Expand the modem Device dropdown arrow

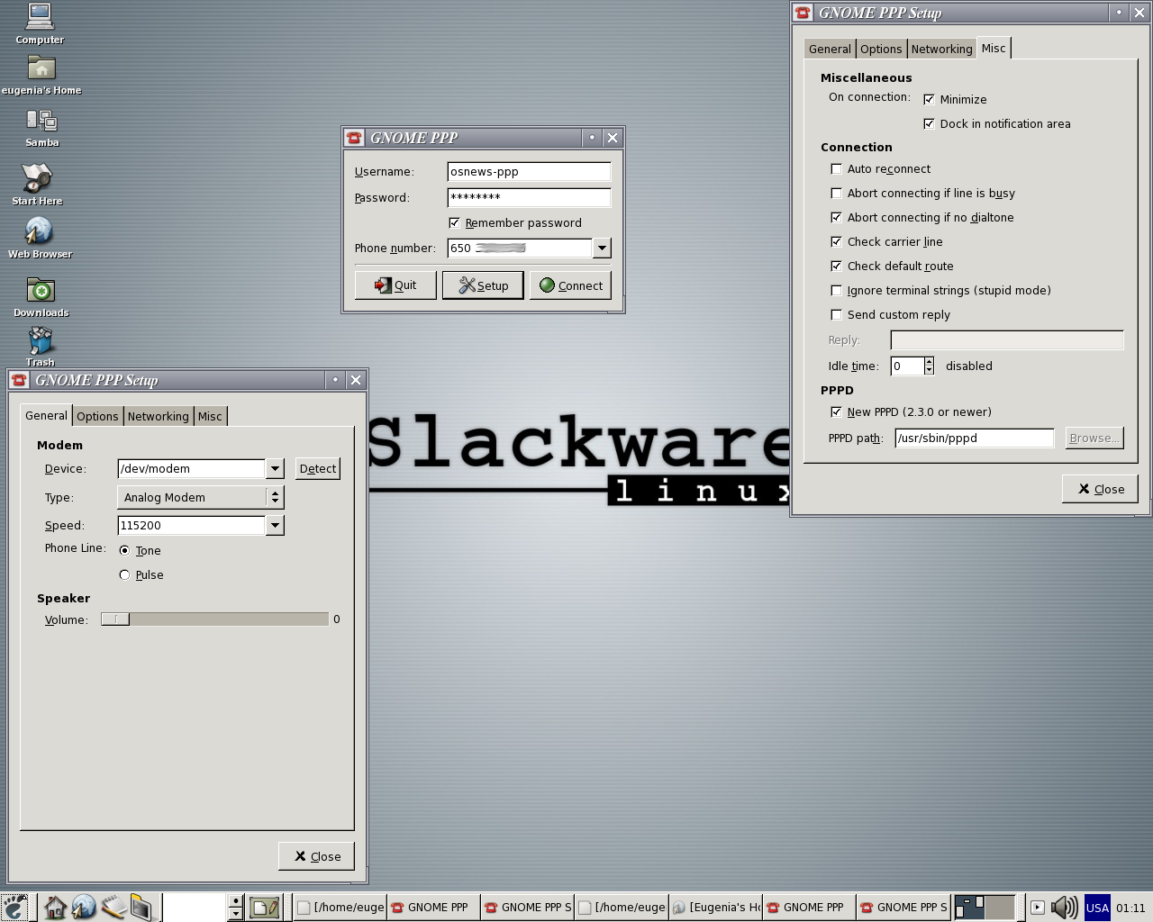pos(275,468)
